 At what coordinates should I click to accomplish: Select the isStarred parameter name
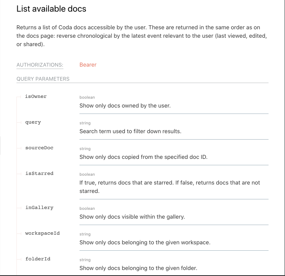click(39, 173)
